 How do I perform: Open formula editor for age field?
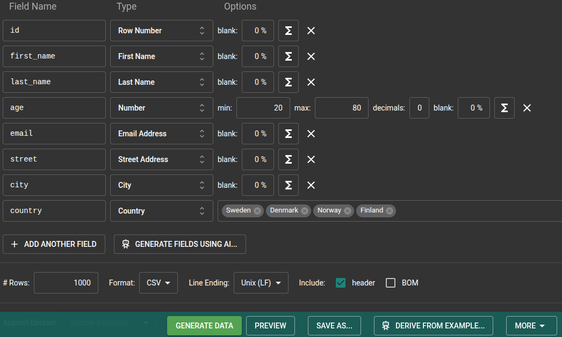[505, 108]
